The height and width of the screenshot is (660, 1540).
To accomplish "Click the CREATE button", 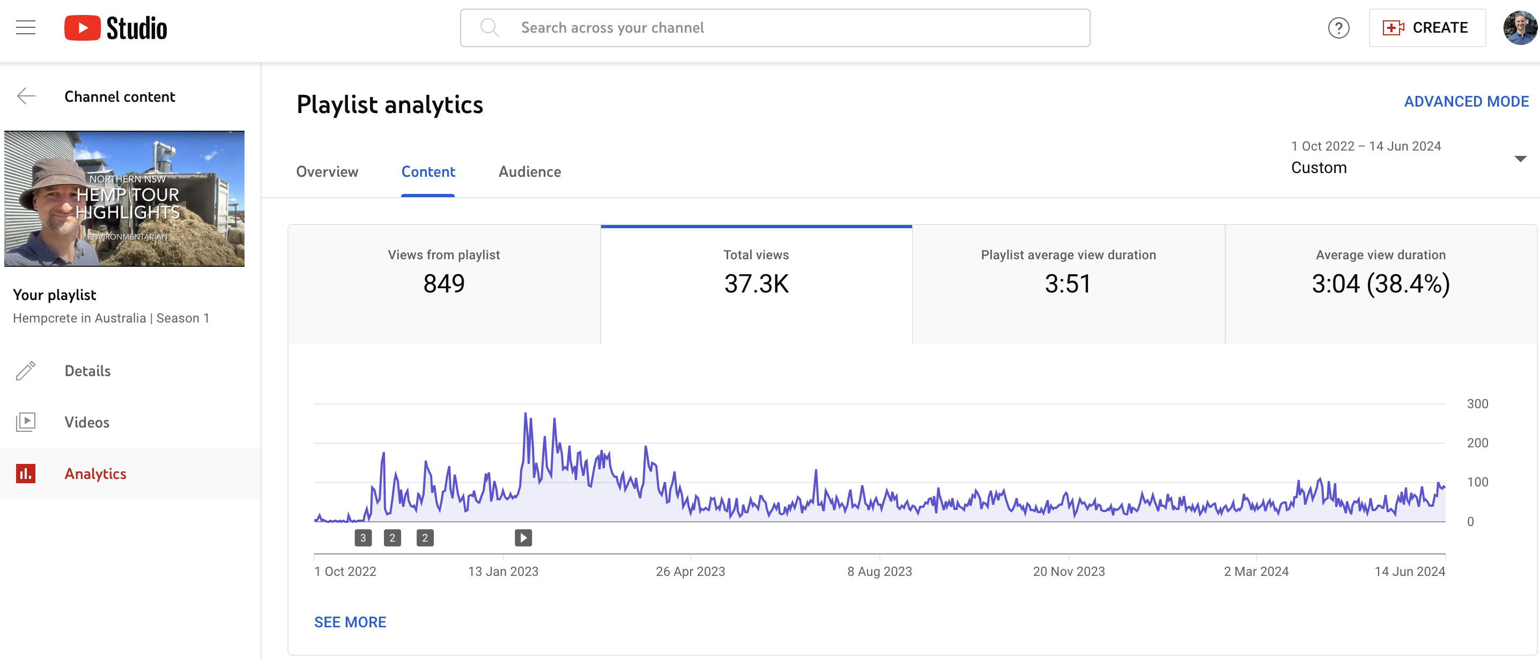I will [1427, 27].
